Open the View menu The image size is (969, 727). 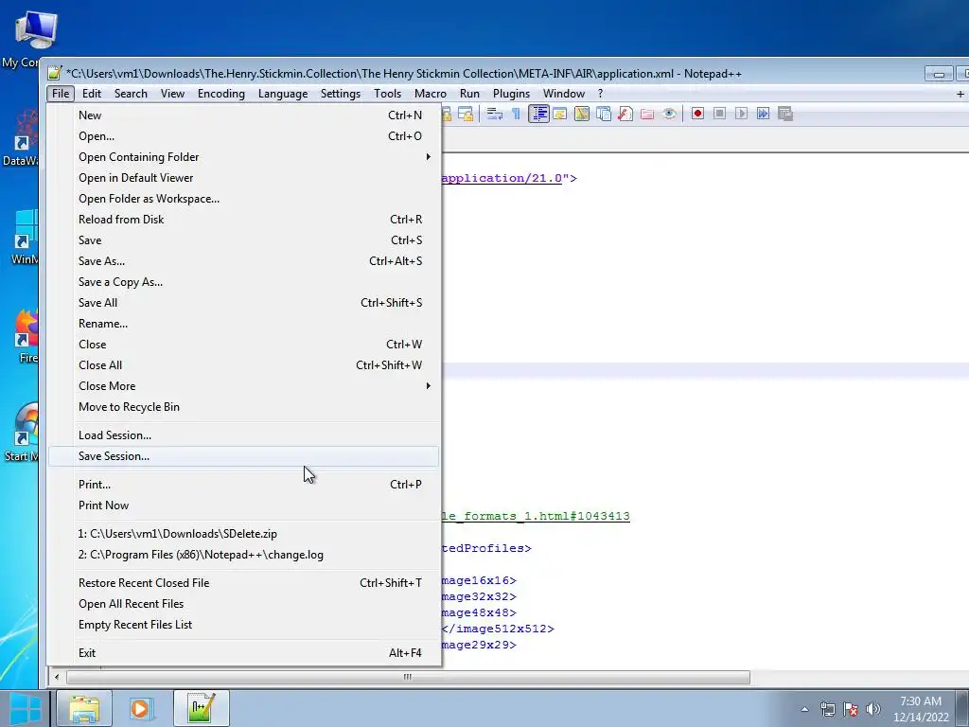[172, 94]
